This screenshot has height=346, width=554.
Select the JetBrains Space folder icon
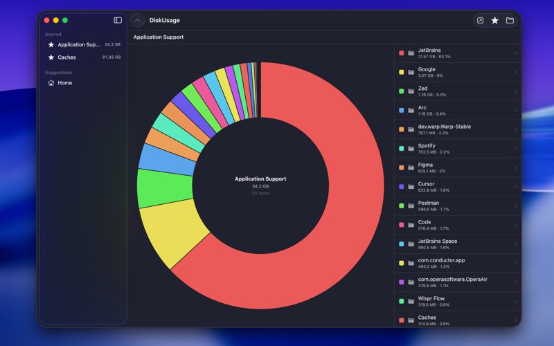[411, 244]
